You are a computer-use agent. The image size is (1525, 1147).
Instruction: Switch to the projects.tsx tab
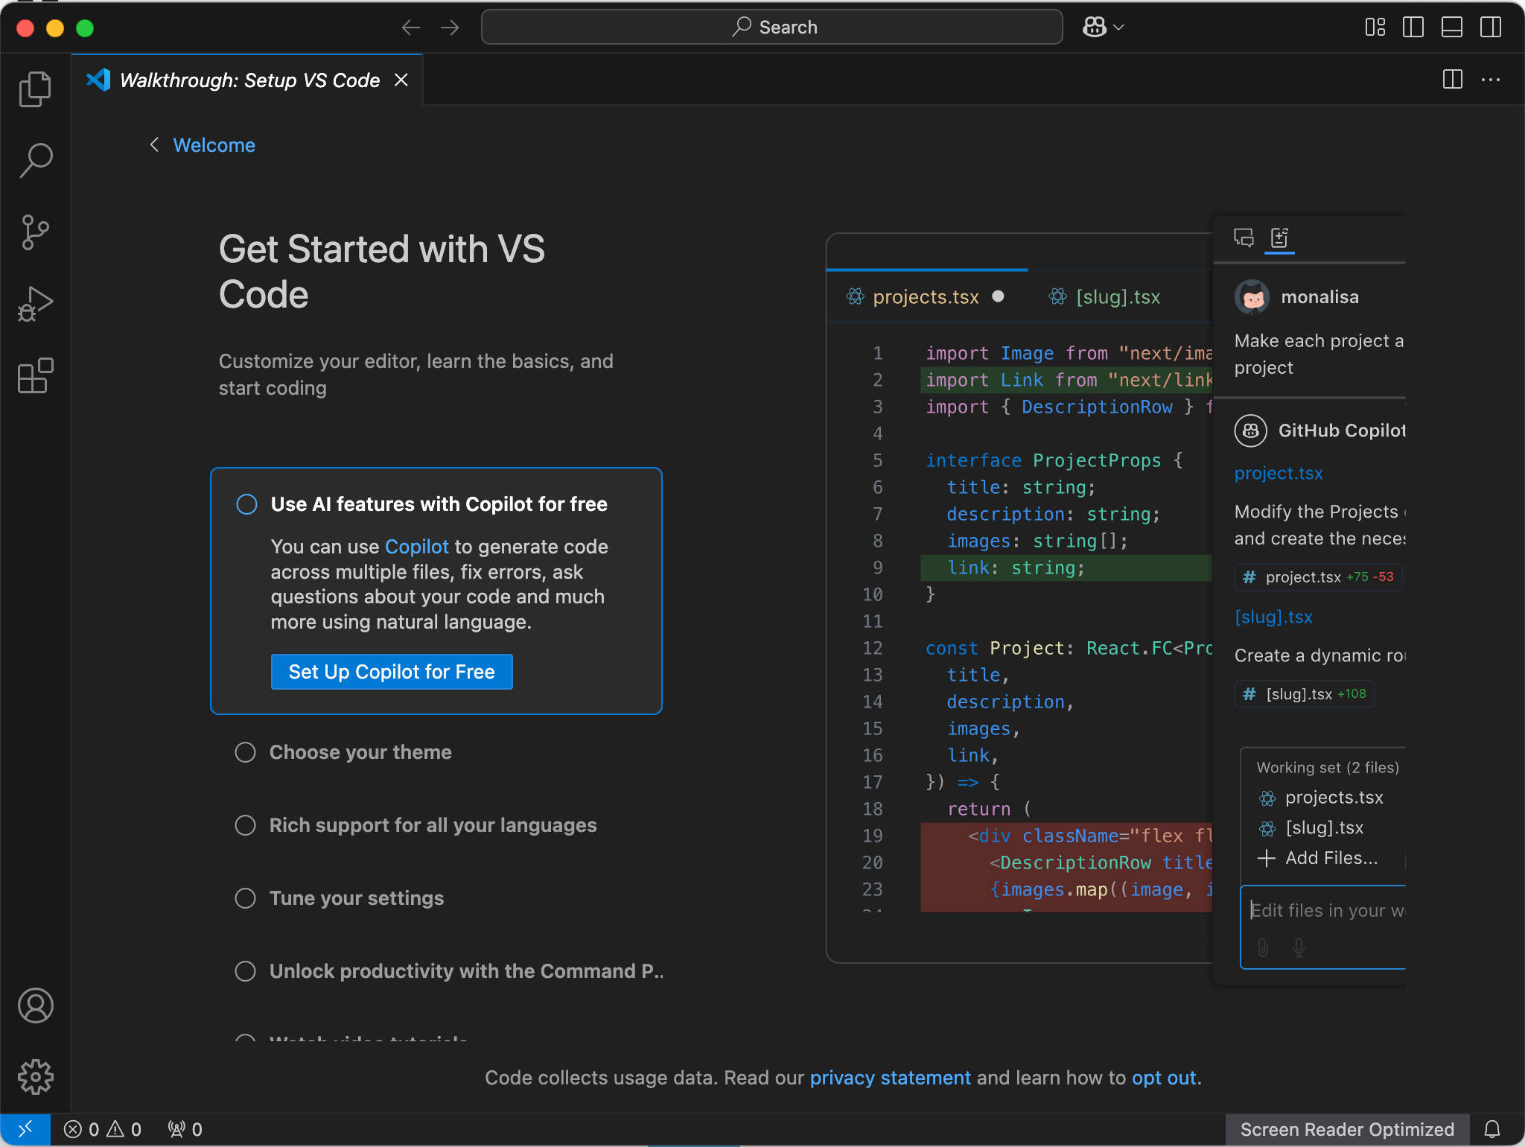pos(925,296)
